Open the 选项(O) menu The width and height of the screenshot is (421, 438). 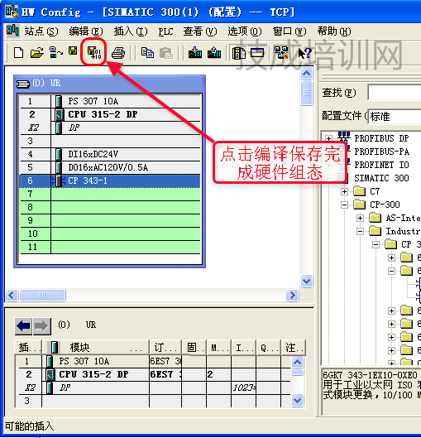(245, 31)
